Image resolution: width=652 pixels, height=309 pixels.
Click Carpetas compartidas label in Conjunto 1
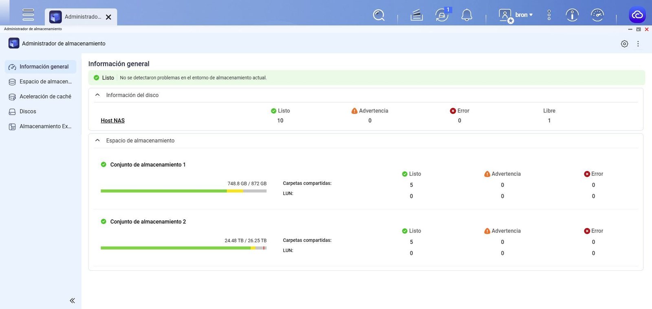click(x=307, y=183)
